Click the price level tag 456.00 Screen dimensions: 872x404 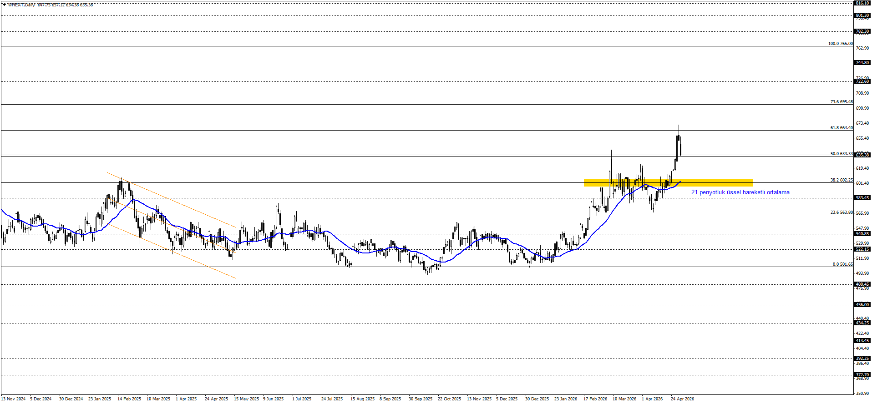pyautogui.click(x=862, y=305)
